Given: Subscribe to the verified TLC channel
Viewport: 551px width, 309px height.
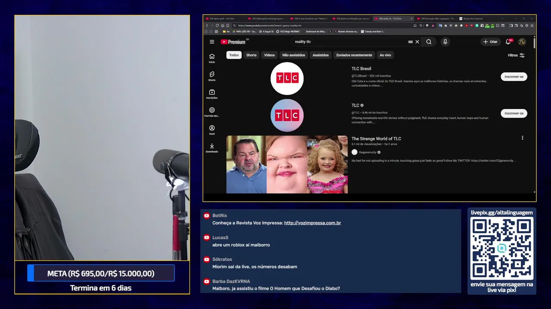Looking at the screenshot, I should (514, 113).
